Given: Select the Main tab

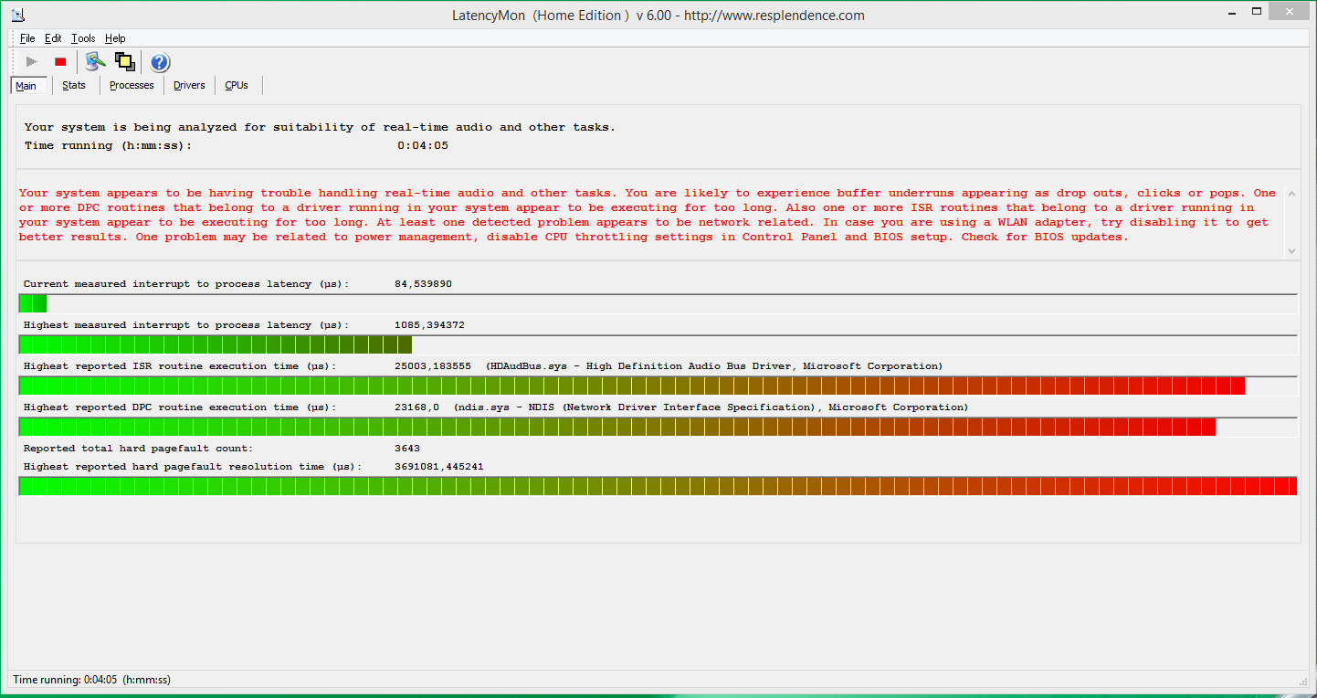Looking at the screenshot, I should [x=26, y=85].
